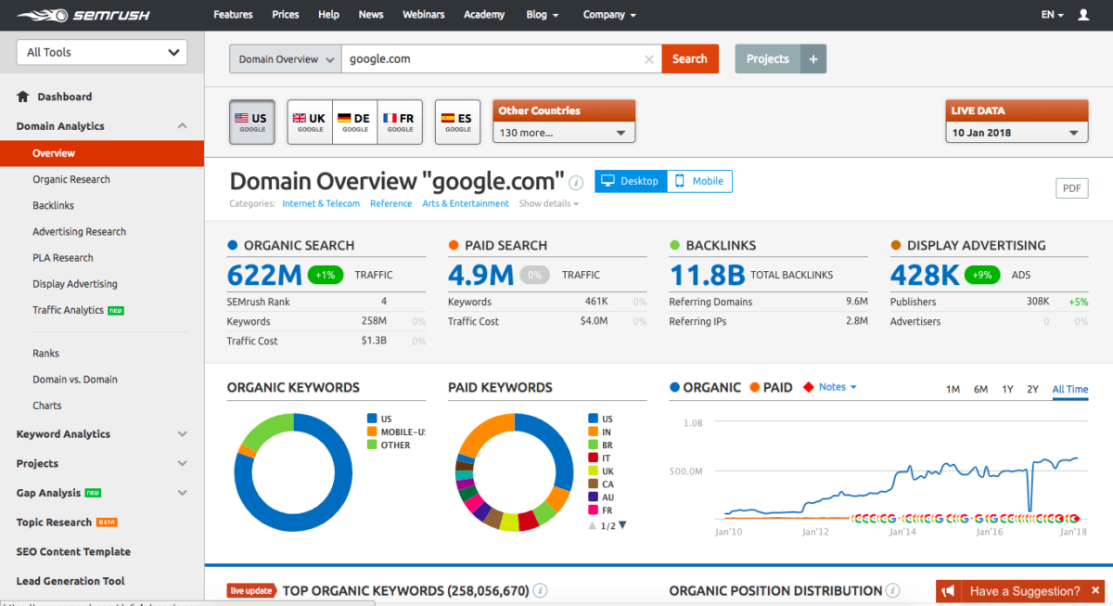Viewport: 1113px width, 606px height.
Task: Open the user profile icon top right
Action: [x=1085, y=15]
